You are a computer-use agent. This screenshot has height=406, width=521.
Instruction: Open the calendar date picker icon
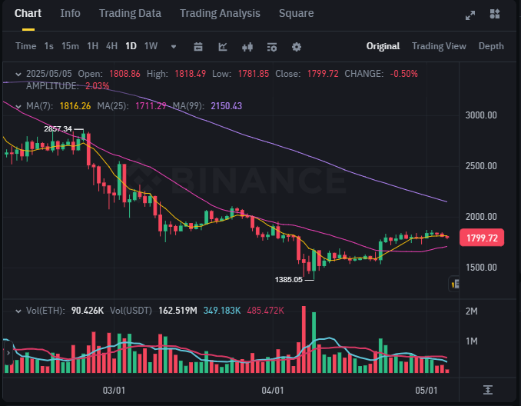click(x=198, y=47)
